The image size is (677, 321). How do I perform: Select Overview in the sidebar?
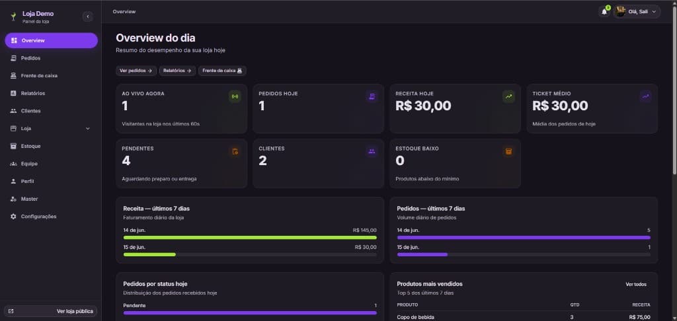[52, 40]
